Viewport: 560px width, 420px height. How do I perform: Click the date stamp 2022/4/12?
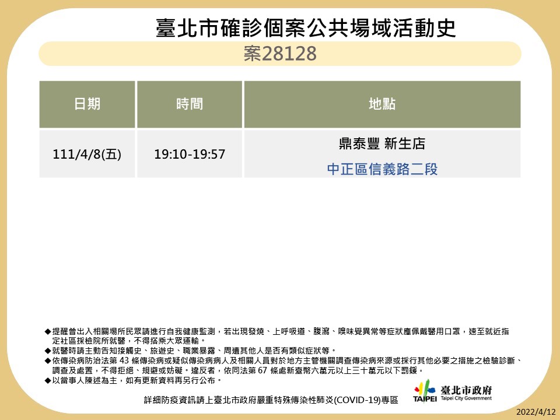[x=535, y=412]
